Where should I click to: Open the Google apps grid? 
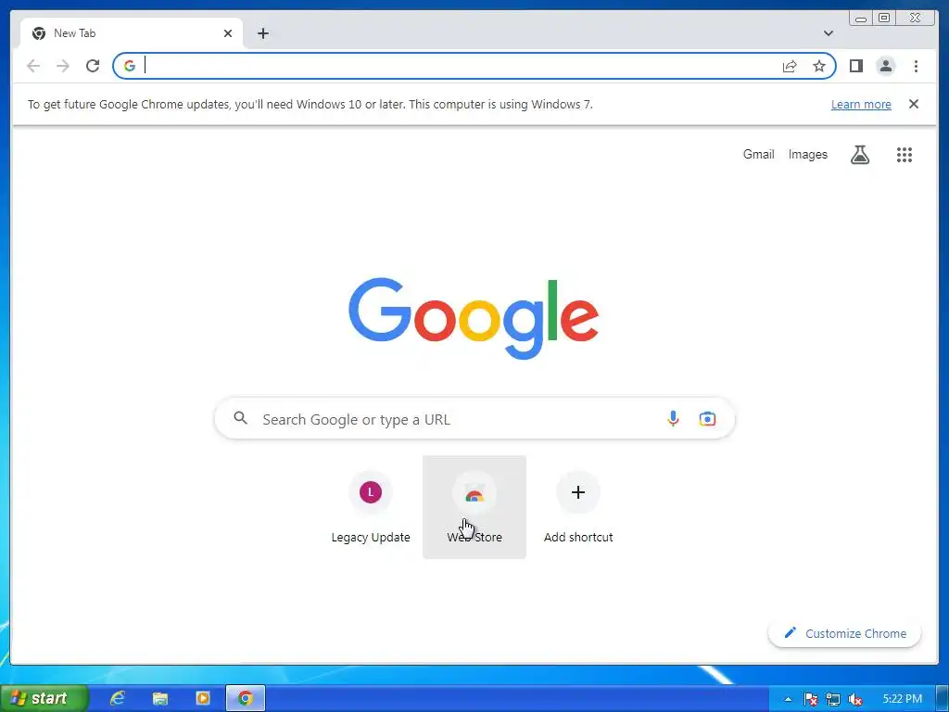[905, 155]
